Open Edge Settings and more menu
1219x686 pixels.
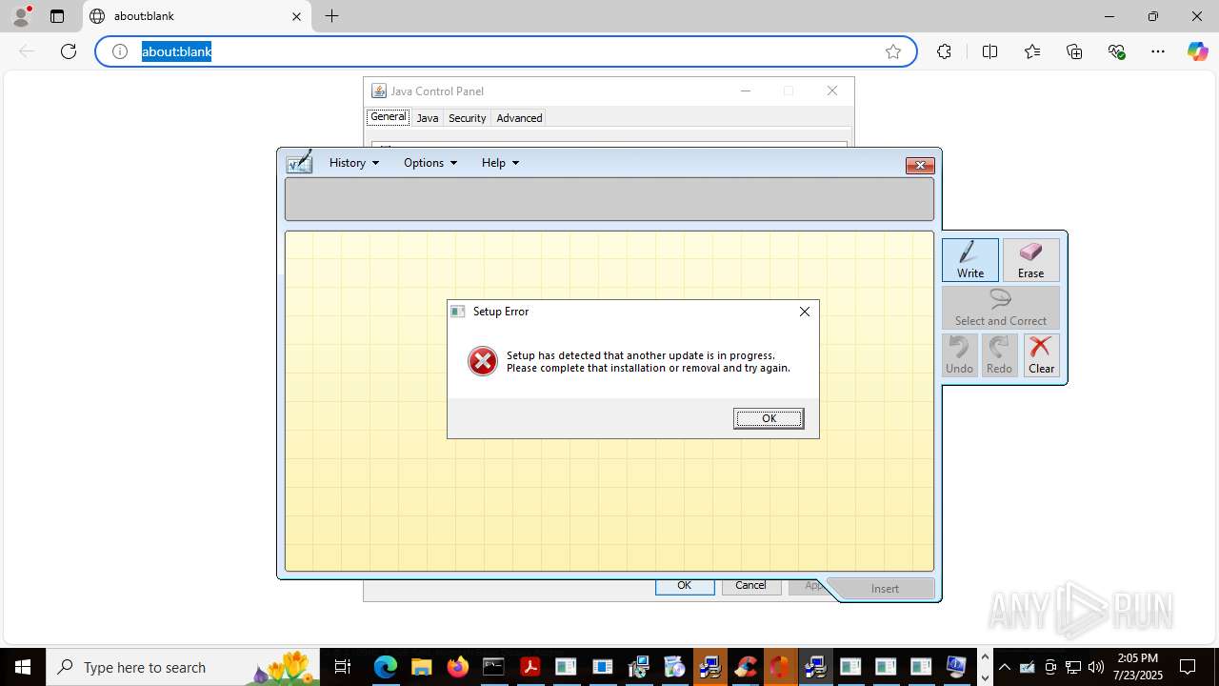(1158, 51)
